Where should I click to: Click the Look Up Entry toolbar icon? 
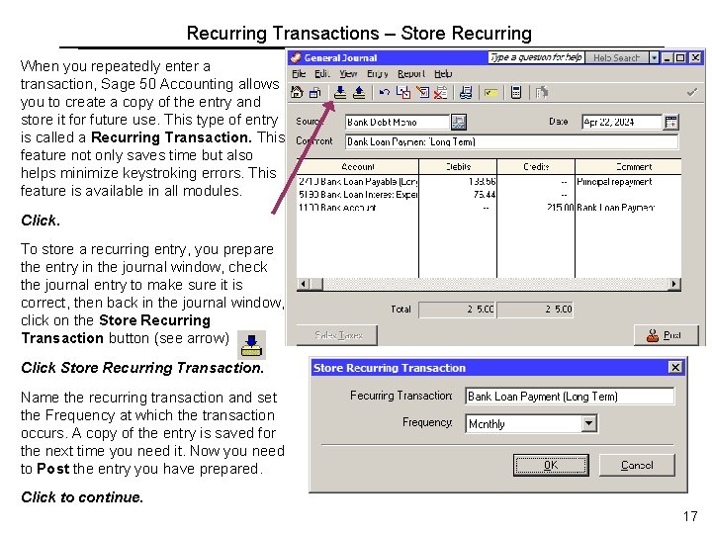423,93
